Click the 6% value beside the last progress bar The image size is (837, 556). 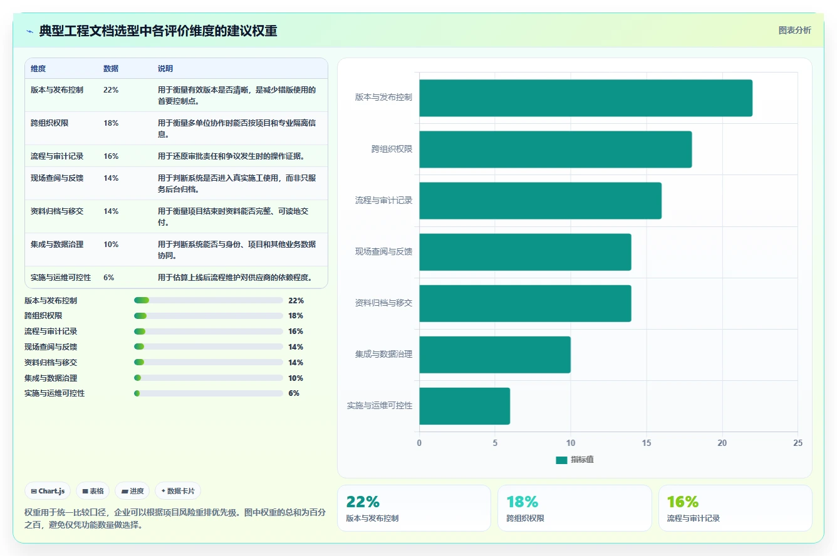point(294,393)
